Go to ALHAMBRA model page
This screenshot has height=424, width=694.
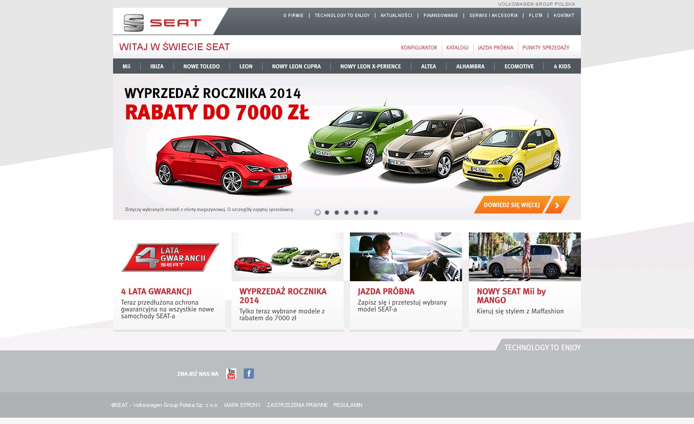[470, 66]
